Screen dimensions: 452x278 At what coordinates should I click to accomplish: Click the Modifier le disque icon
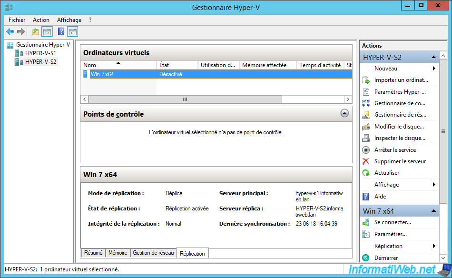[366, 127]
